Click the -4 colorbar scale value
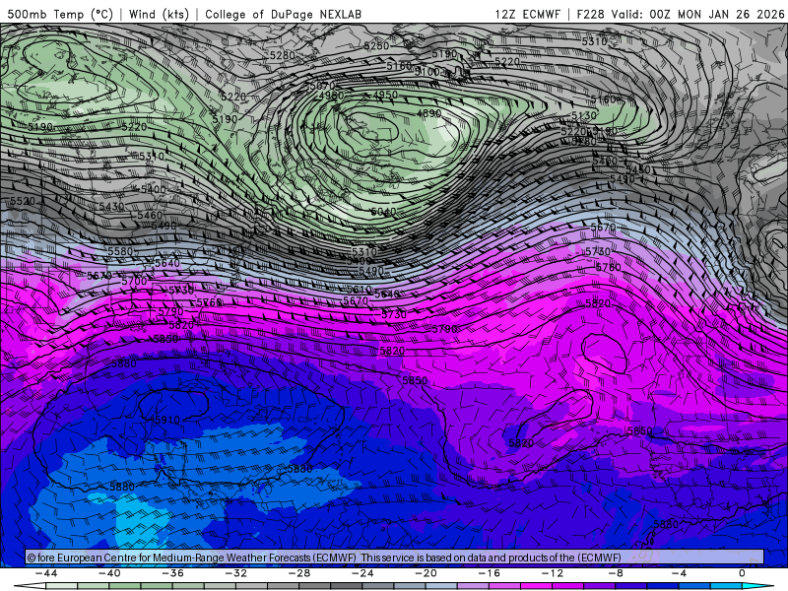Viewport: 788px width, 591px height. point(679,573)
